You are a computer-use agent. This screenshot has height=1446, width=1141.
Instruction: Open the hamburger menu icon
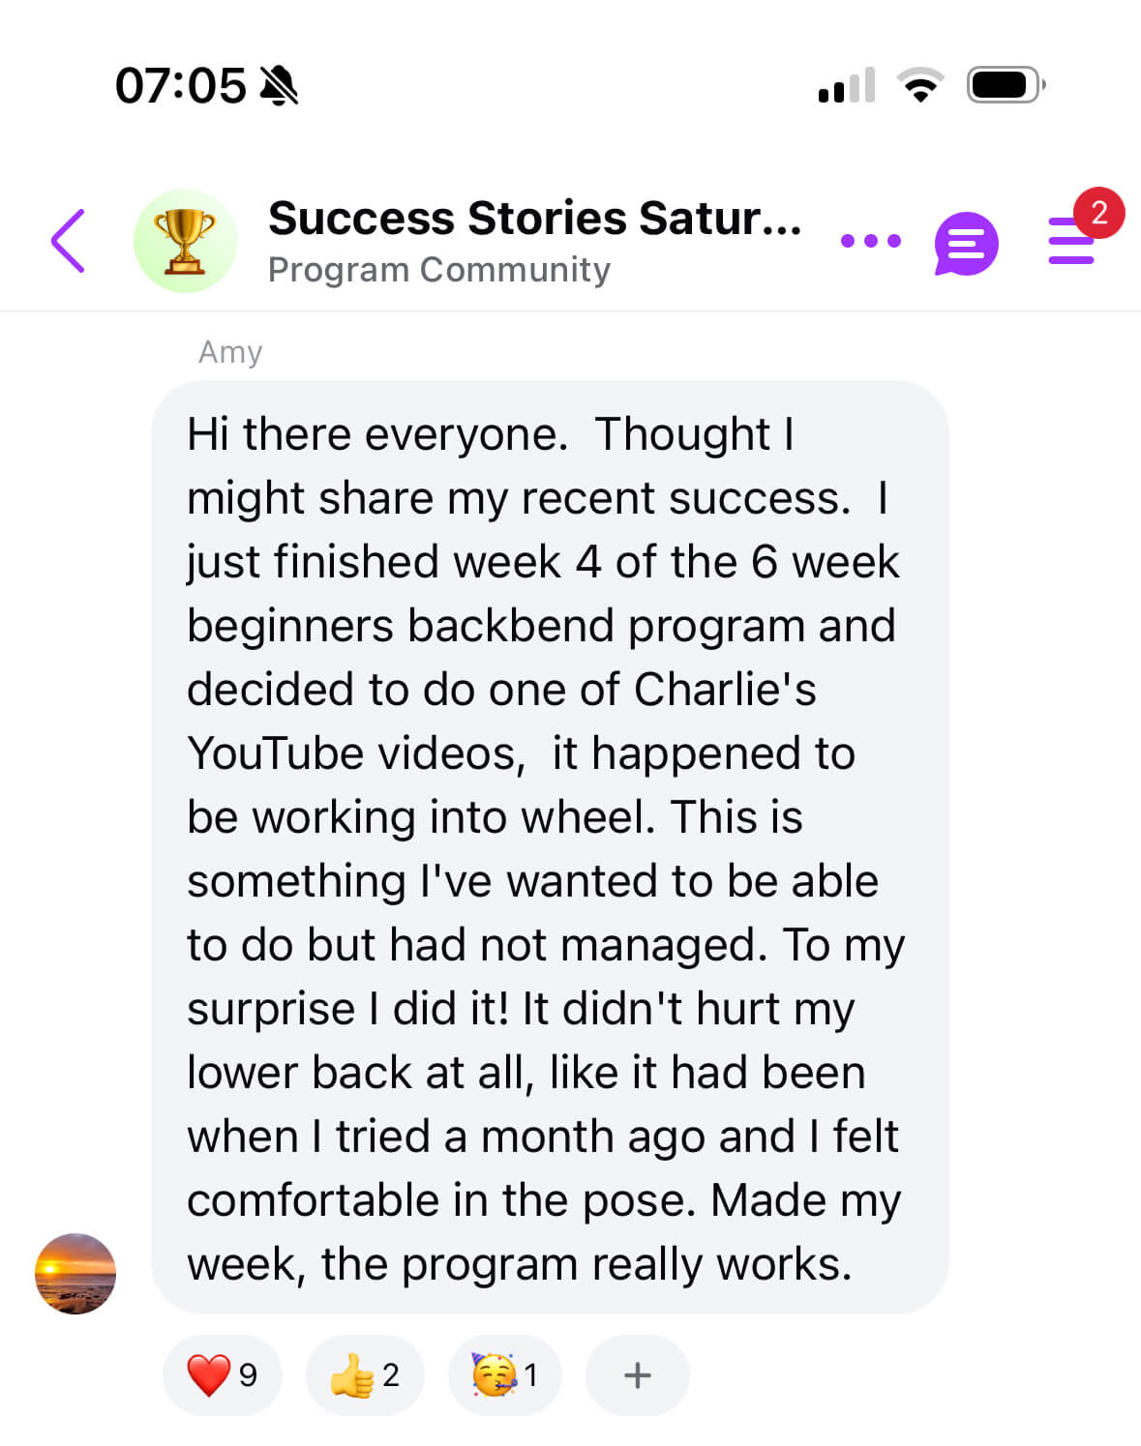[x=1070, y=244]
